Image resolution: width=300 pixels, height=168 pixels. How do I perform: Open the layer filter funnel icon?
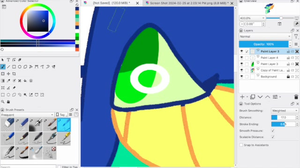tap(296, 36)
